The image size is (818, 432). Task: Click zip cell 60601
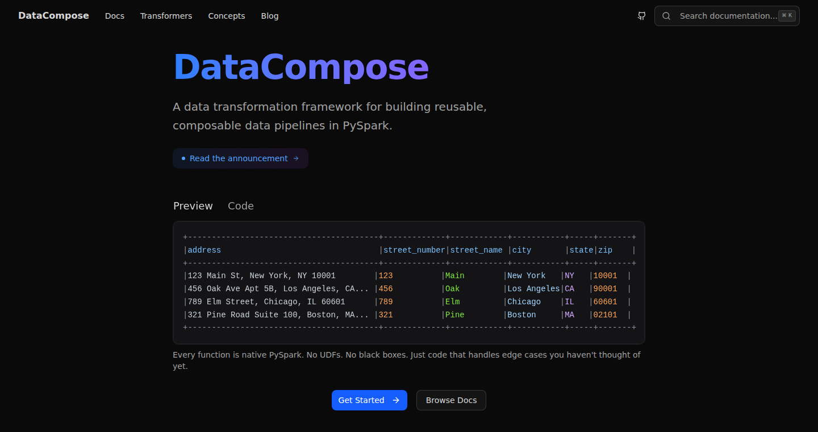pos(606,302)
